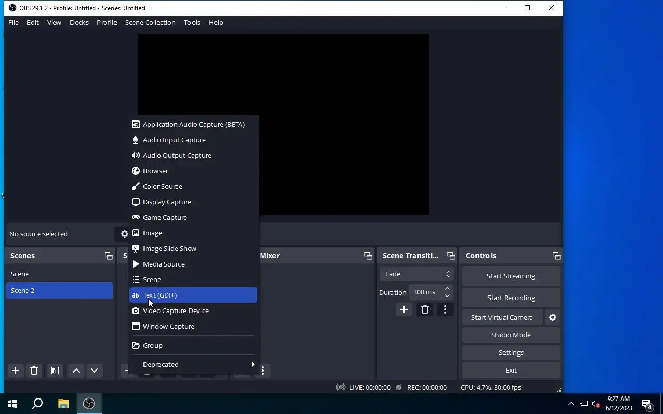Add Application Audio Capture (BETA) source
Viewport: 663px width, 414px height.
point(193,124)
